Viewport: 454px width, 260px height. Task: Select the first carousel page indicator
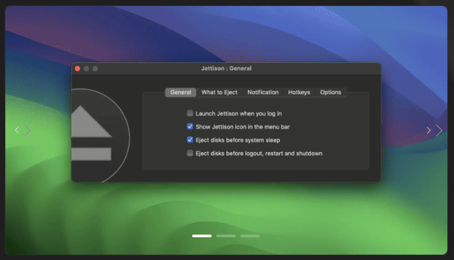click(x=202, y=236)
